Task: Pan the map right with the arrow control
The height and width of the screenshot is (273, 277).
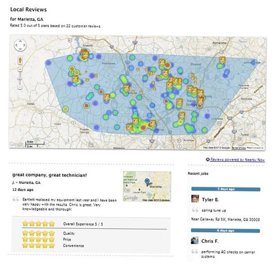Action: pos(24,45)
